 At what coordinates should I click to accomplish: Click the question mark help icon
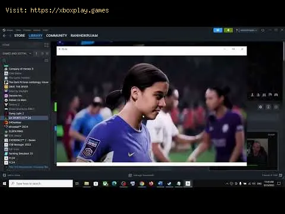[x=236, y=30]
